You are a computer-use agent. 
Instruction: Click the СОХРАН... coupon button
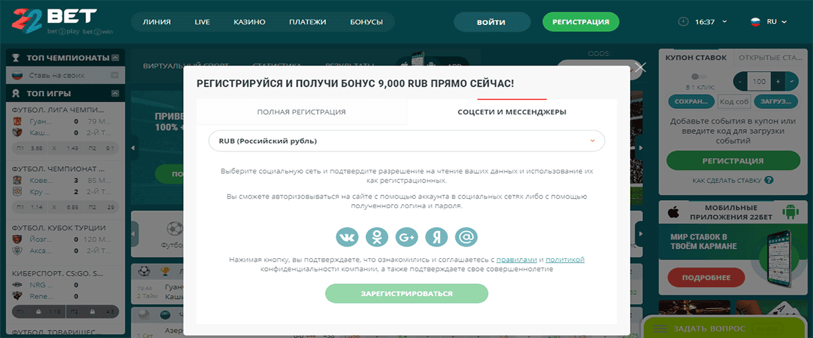(x=690, y=101)
